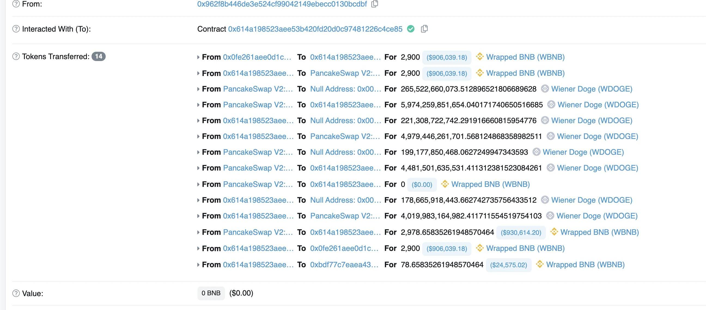Expand the row for 2,978.658 WBNB transfer
The width and height of the screenshot is (706, 310).
coord(198,232)
